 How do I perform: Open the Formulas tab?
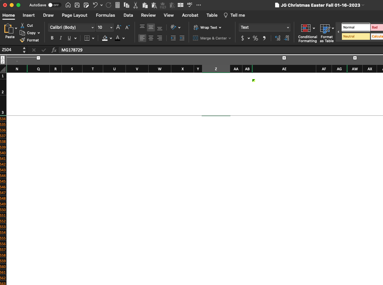tap(105, 15)
